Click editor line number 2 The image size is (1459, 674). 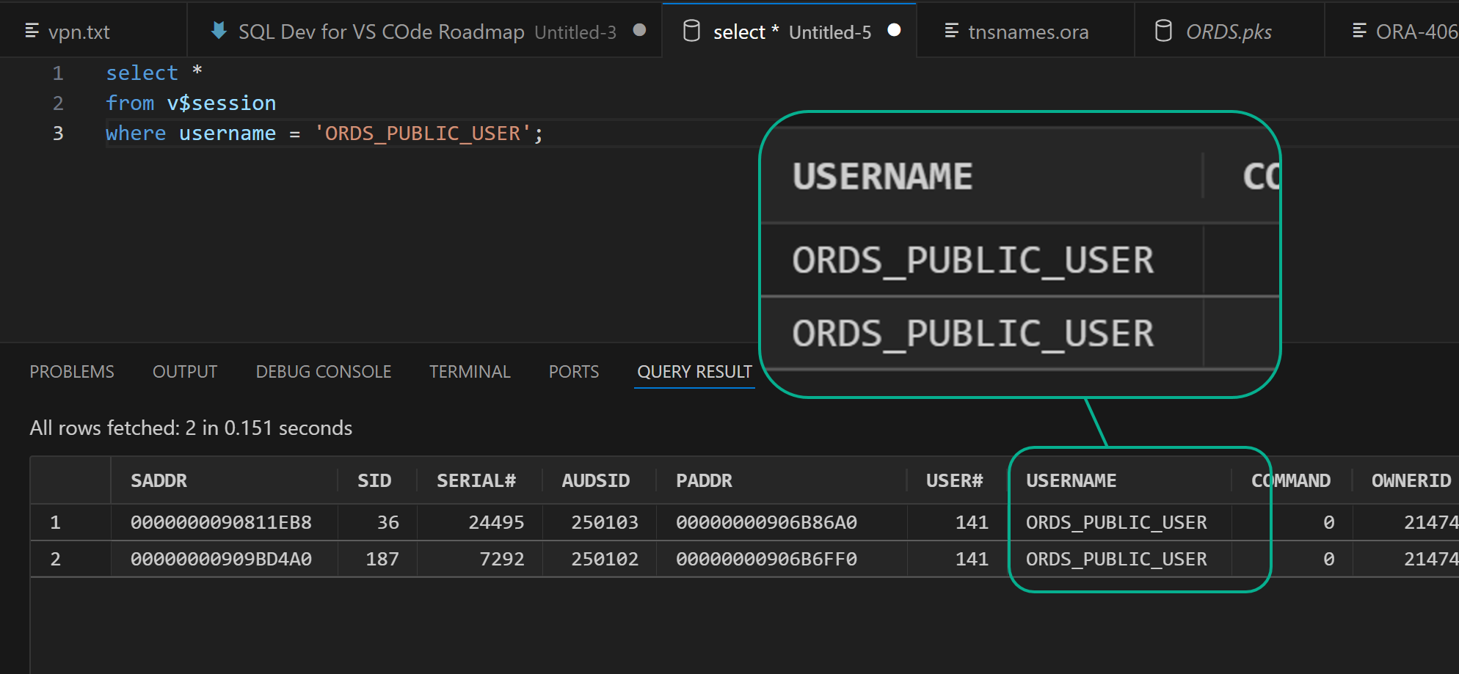coord(58,103)
